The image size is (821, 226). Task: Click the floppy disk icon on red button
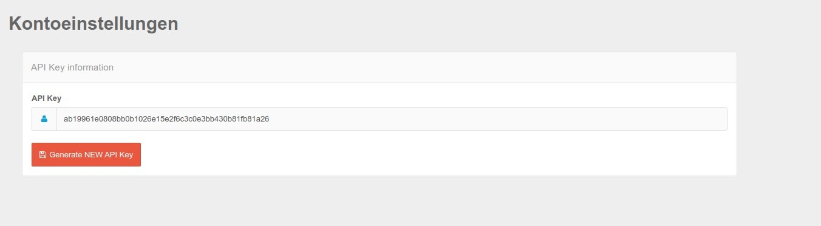43,155
